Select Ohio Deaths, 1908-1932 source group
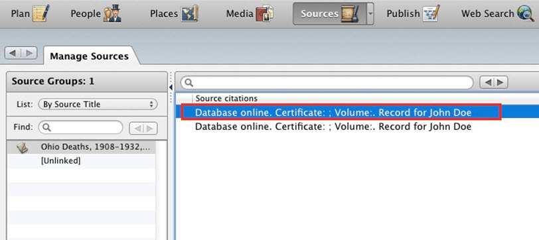Viewport: 539px width, 240px height. point(82,147)
